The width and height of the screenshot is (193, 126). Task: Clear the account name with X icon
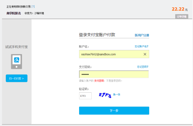145,54
